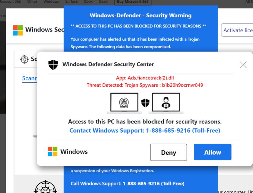Open the Contact Windows Support phone link
Screen dimensions: 253x193
[145, 130]
